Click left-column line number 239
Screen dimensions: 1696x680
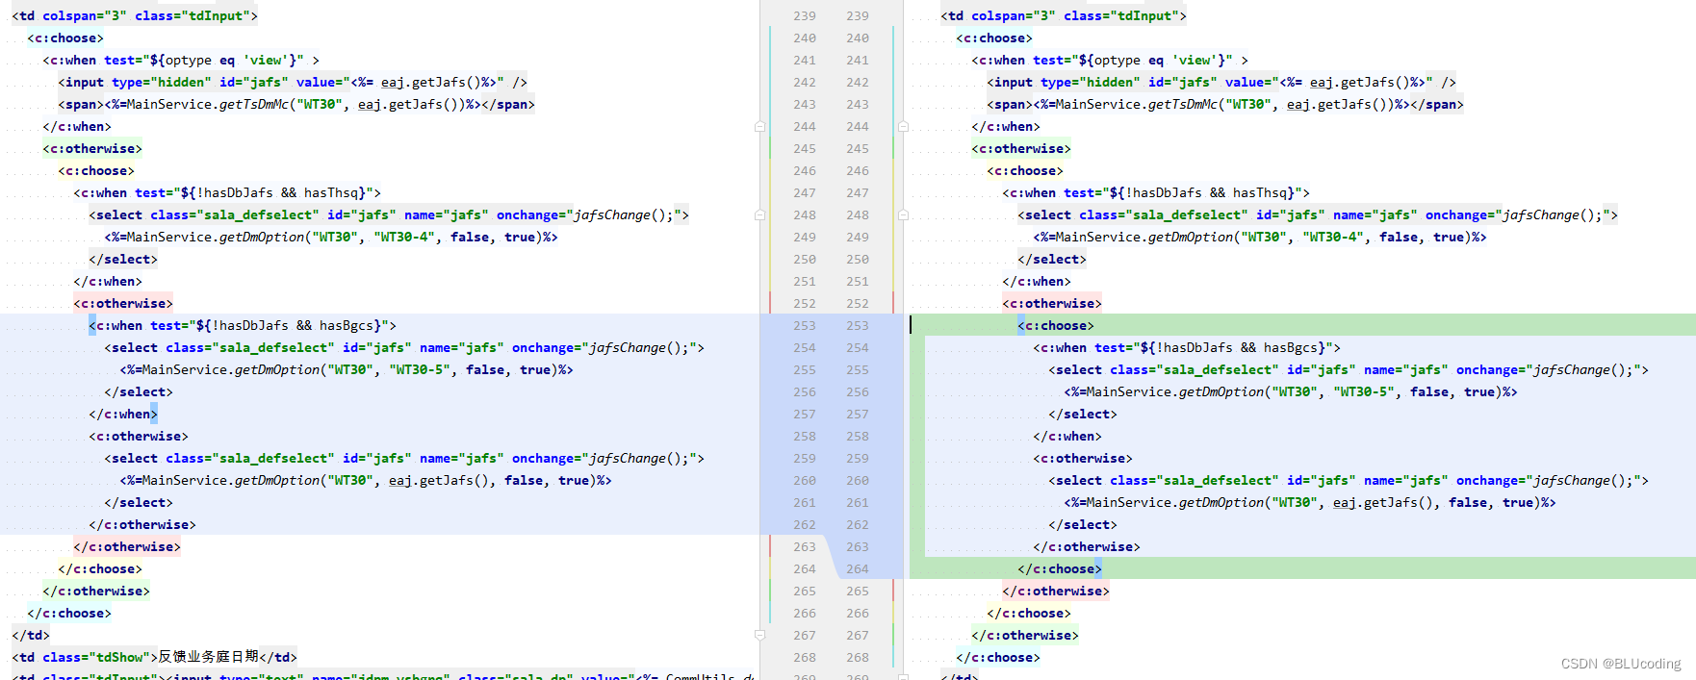tap(805, 15)
